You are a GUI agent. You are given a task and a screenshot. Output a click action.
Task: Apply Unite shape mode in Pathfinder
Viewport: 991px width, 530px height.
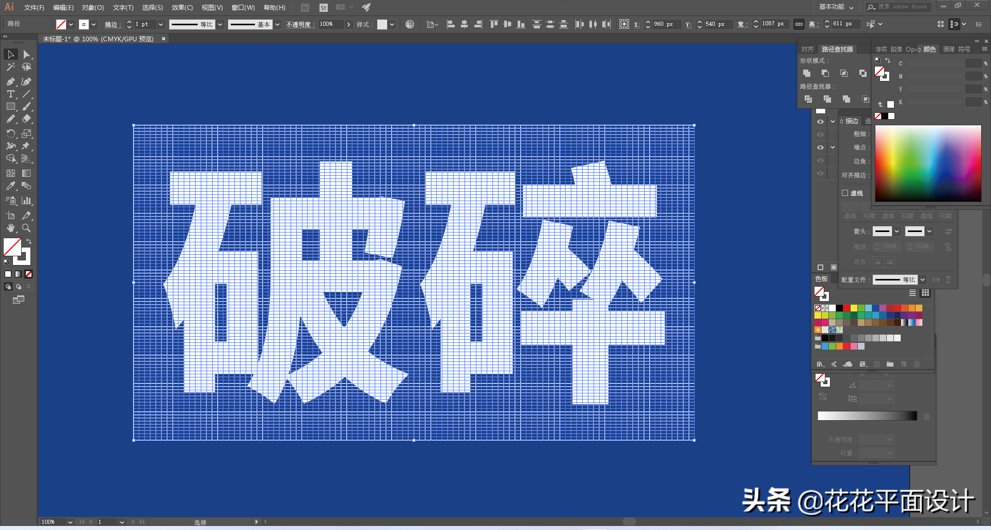(807, 73)
